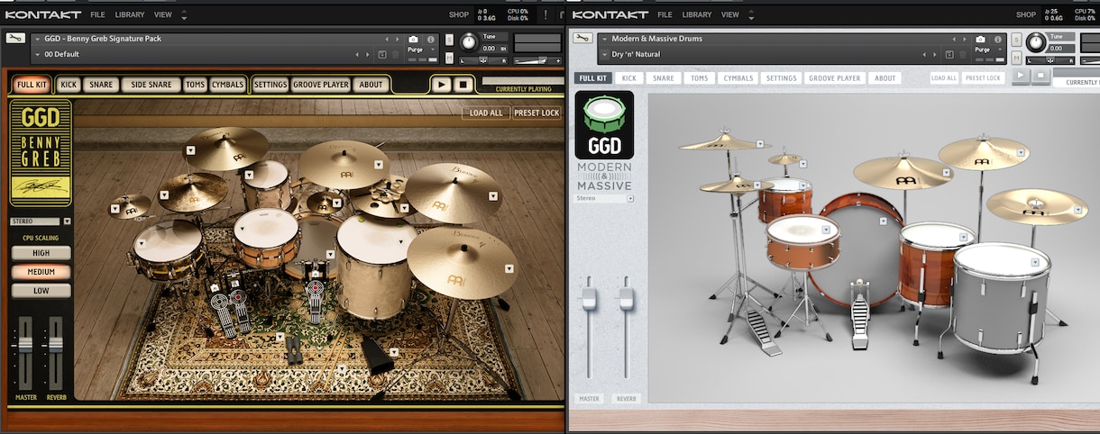Go to next instrument arrow for Benny Greb Signature Pack
The image size is (1100, 434).
coord(398,40)
